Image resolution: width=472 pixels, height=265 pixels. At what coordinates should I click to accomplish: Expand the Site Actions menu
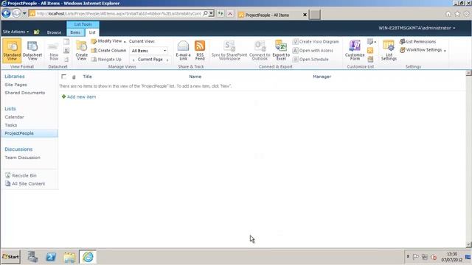15,32
